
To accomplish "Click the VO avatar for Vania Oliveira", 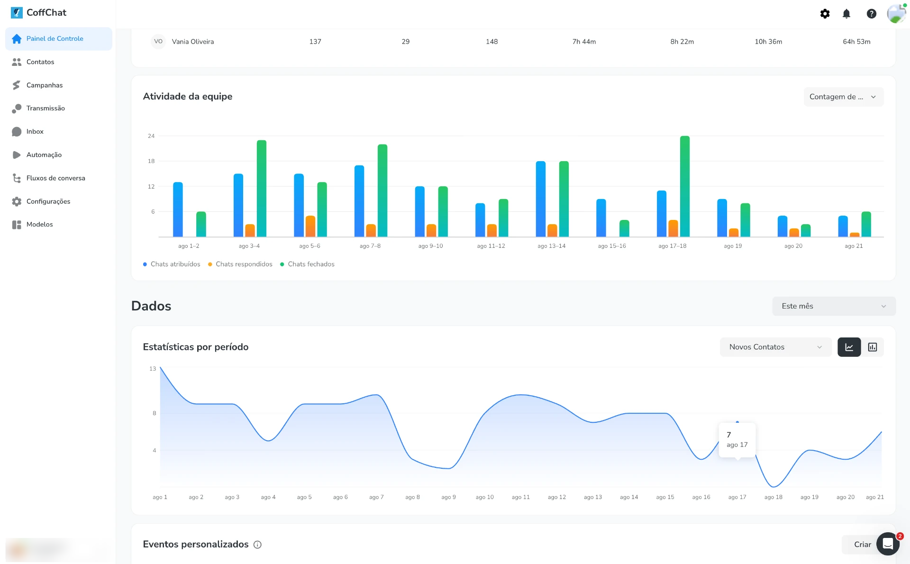I will point(158,42).
